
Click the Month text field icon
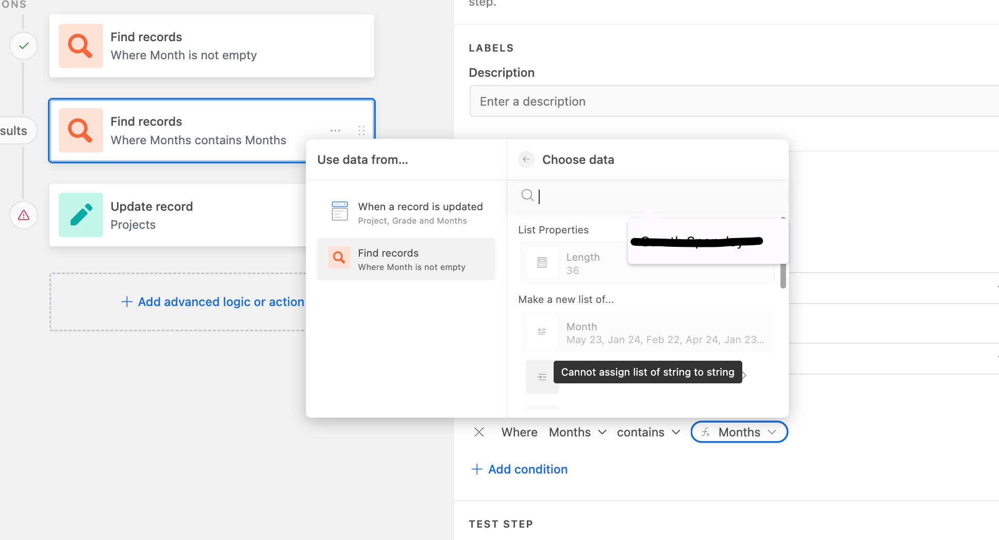point(542,332)
